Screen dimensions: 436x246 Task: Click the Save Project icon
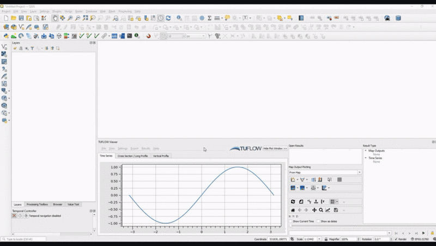(x=21, y=18)
